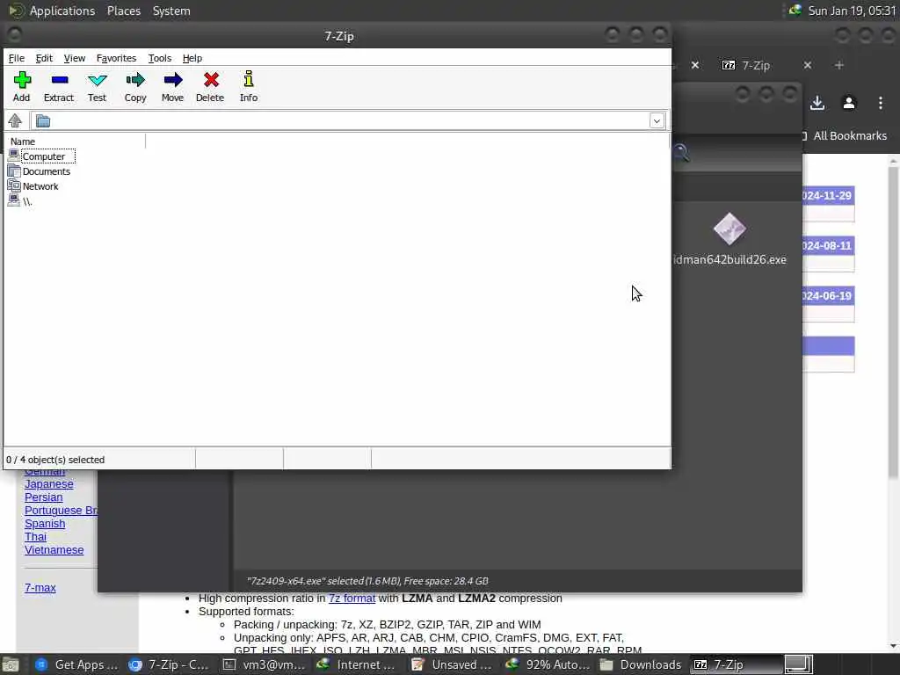The image size is (900, 675).
Task: Switch to Get Apps taskbar item
Action: 76,664
